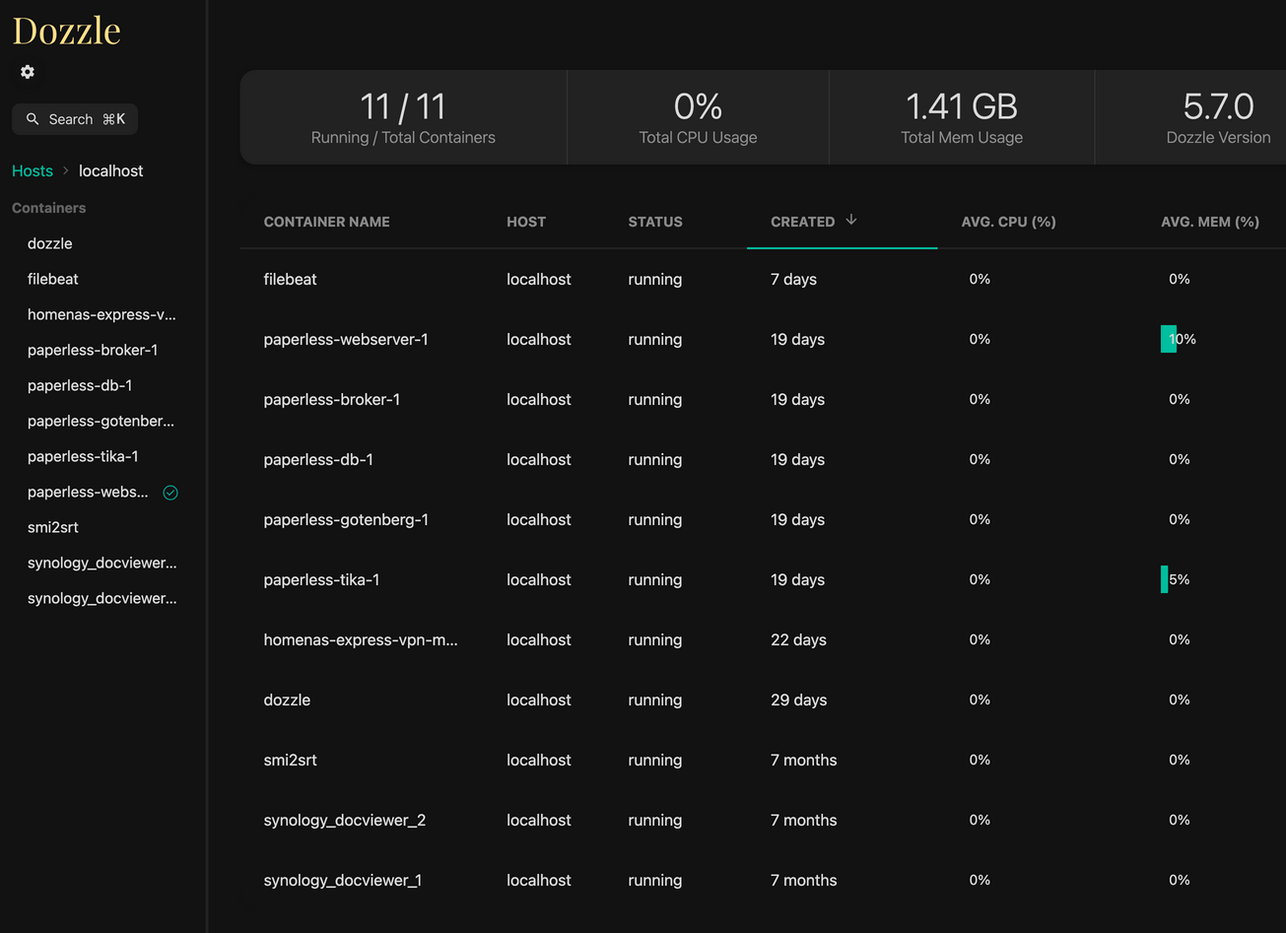
Task: Click the running status of filebeat
Action: (654, 279)
